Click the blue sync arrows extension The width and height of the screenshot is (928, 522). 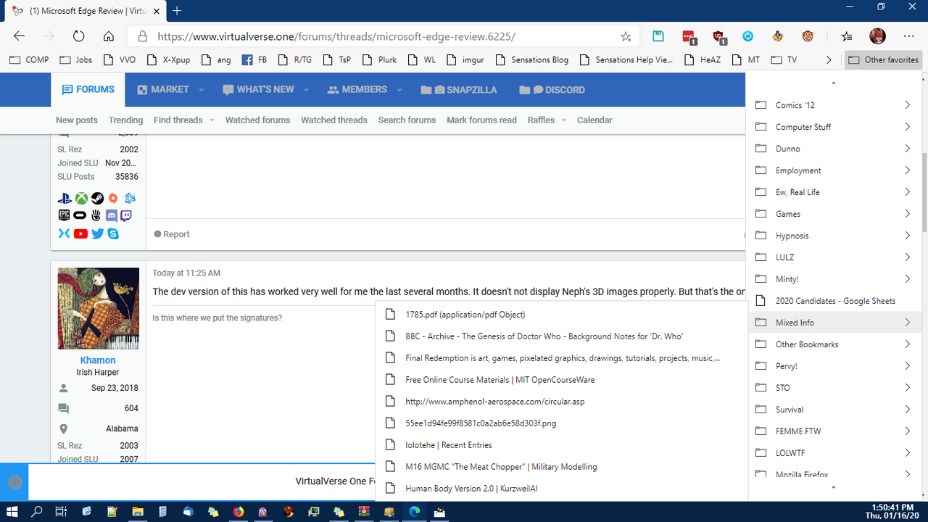tap(748, 36)
